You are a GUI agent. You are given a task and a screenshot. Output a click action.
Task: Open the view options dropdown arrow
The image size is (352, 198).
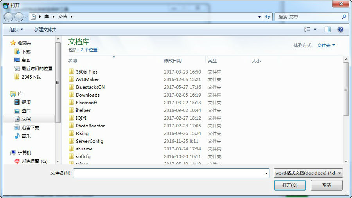pyautogui.click(x=315, y=29)
